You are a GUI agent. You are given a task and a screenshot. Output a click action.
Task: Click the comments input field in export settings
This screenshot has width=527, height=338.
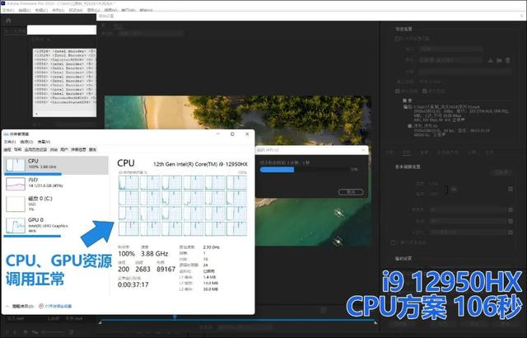[x=465, y=72]
